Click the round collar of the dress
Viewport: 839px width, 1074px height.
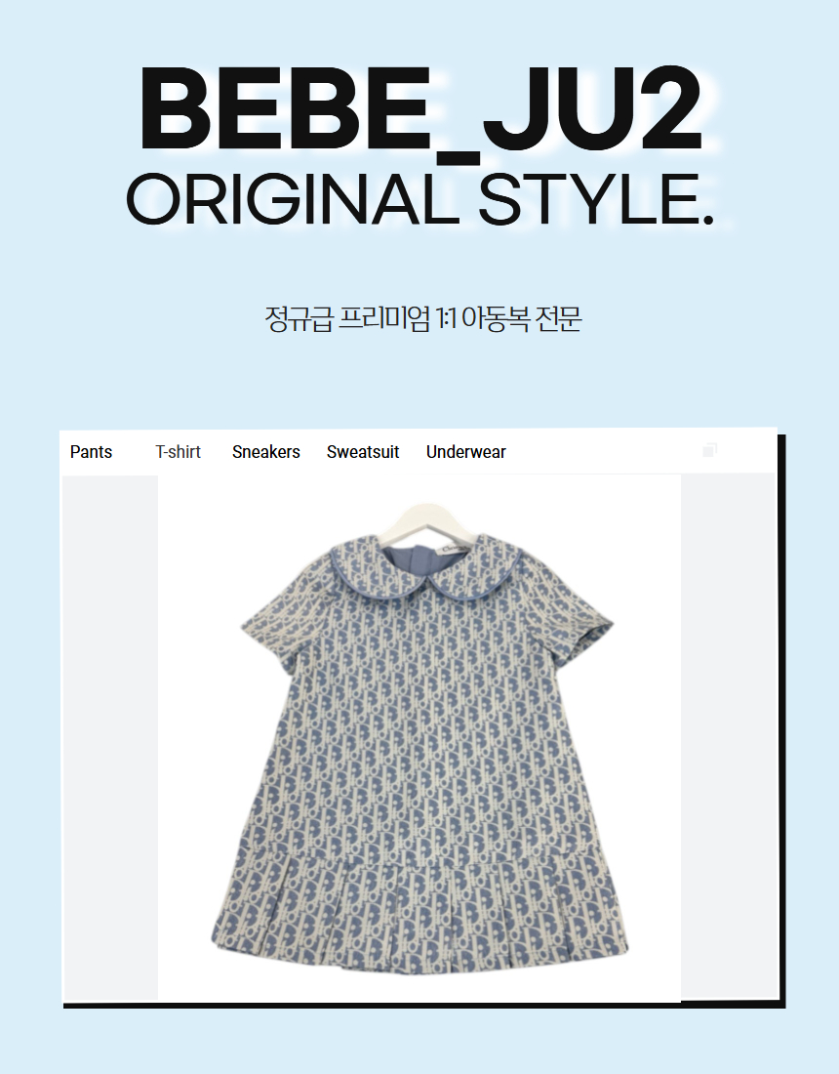click(x=426, y=569)
